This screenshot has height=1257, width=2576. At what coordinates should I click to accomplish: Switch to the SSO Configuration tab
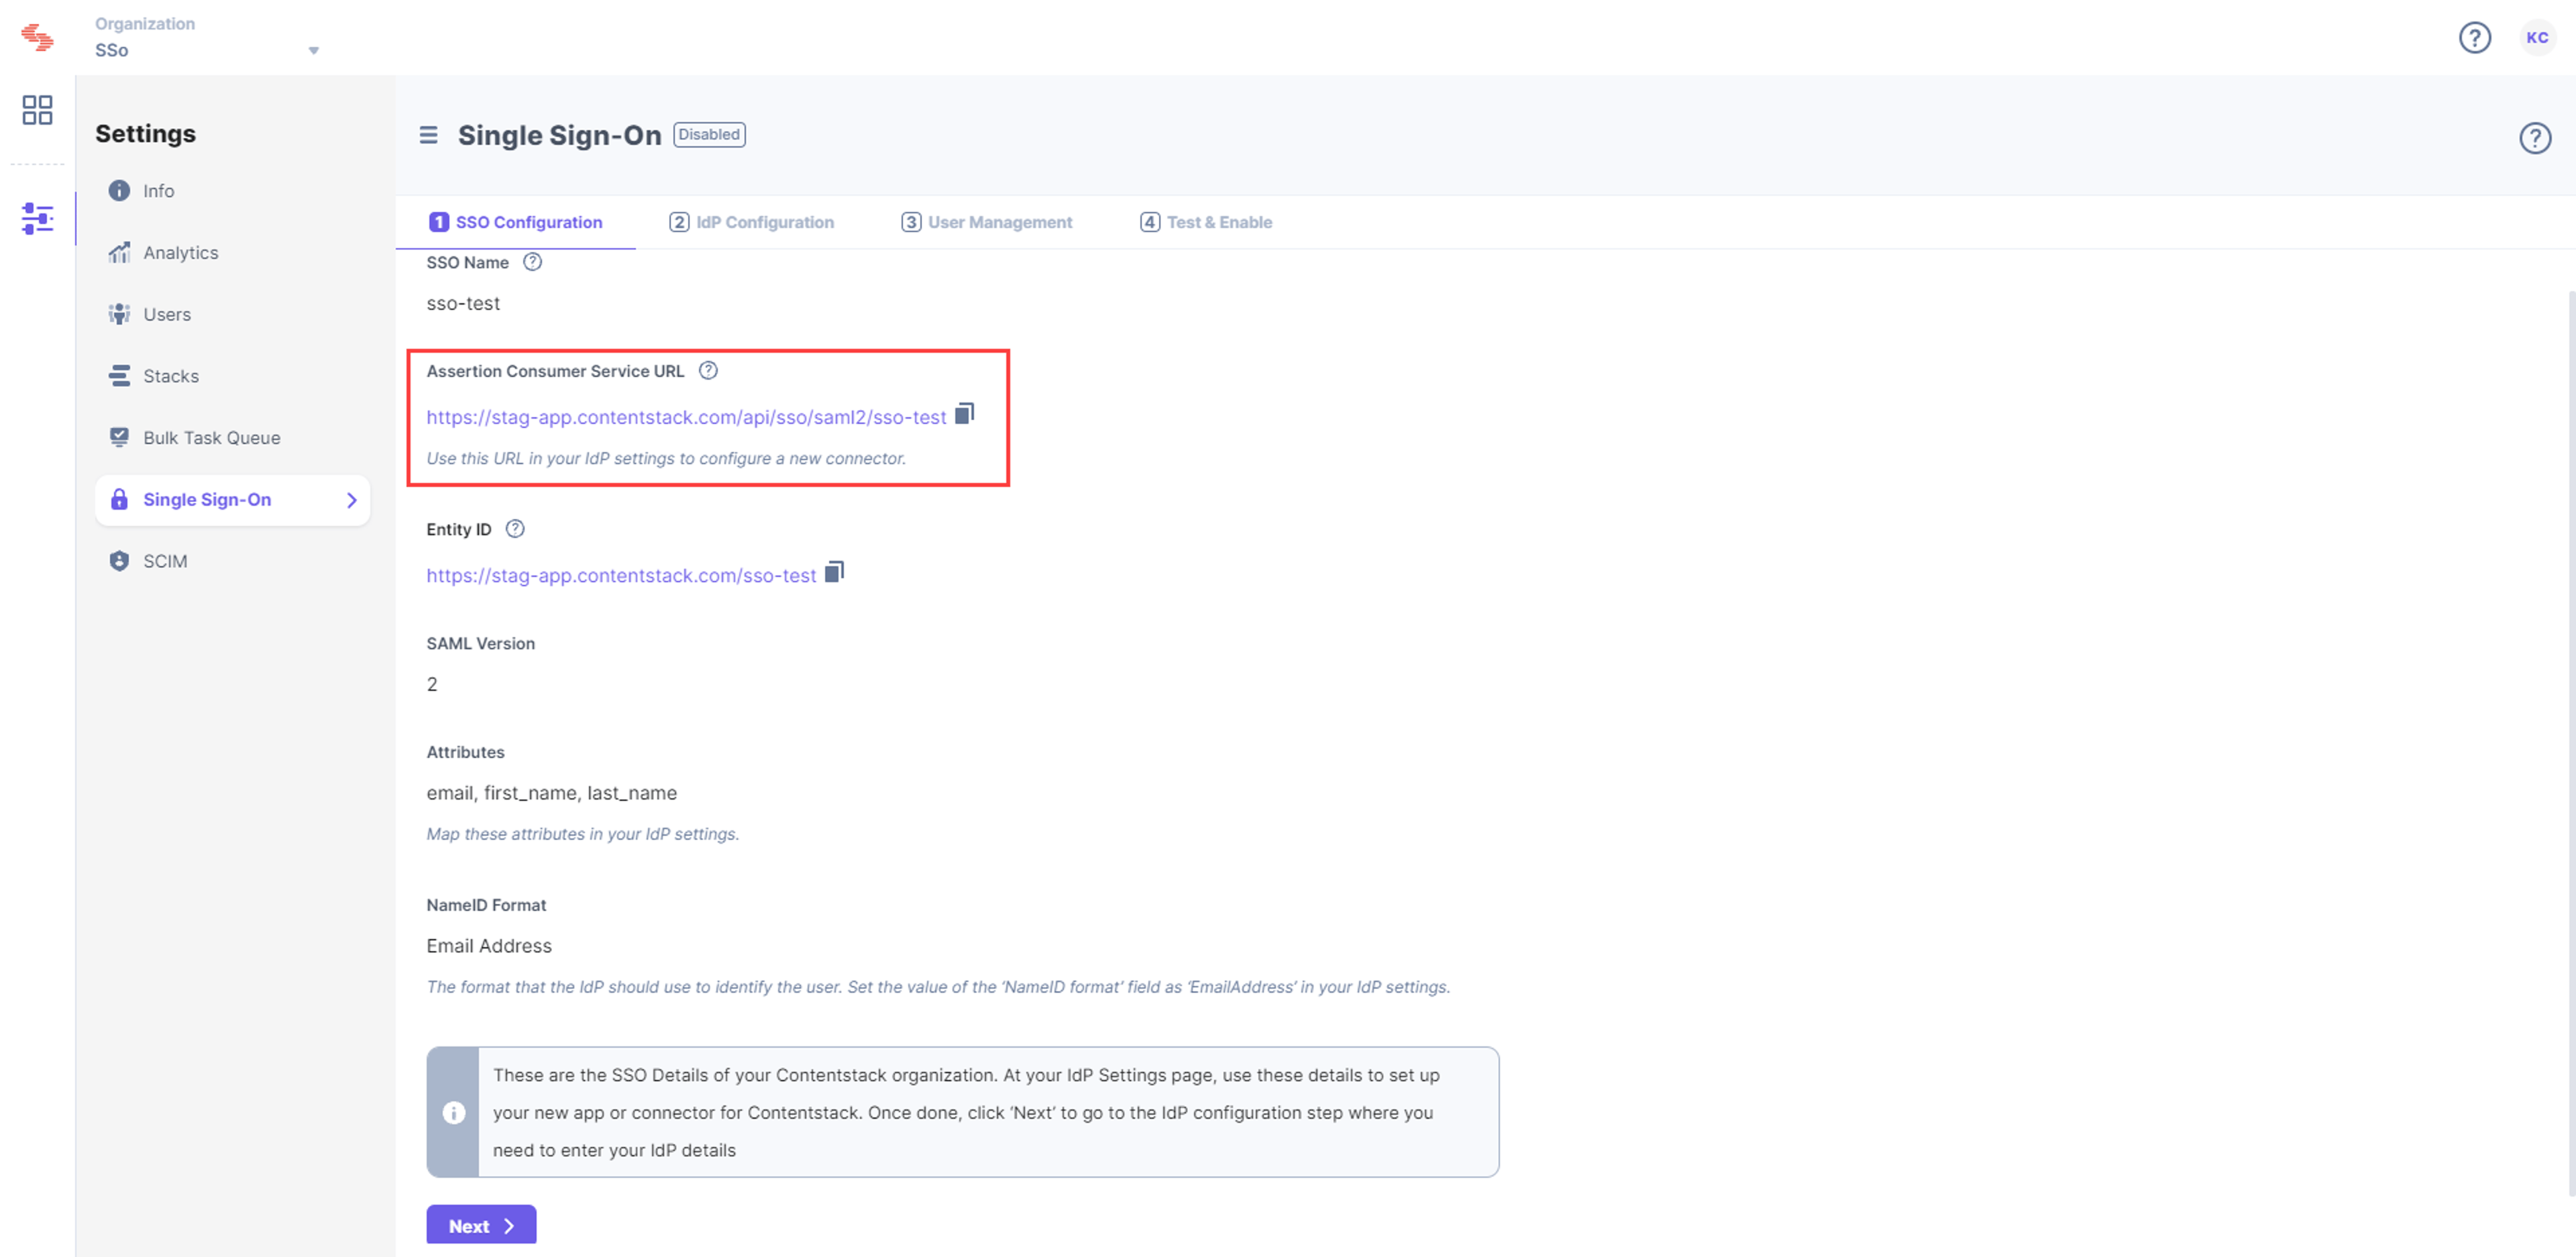[516, 222]
